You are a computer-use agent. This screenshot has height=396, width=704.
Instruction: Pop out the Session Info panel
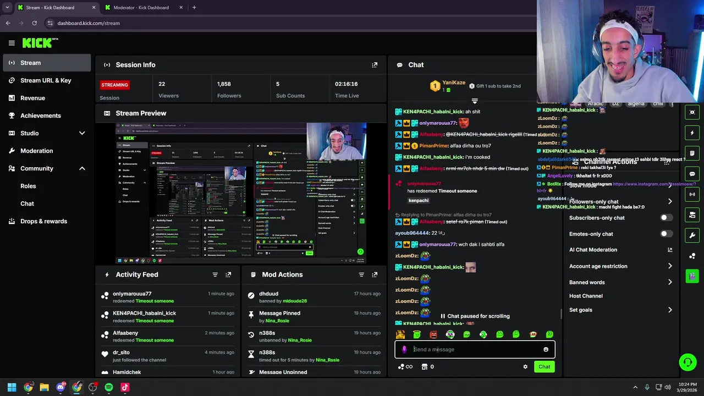375,65
